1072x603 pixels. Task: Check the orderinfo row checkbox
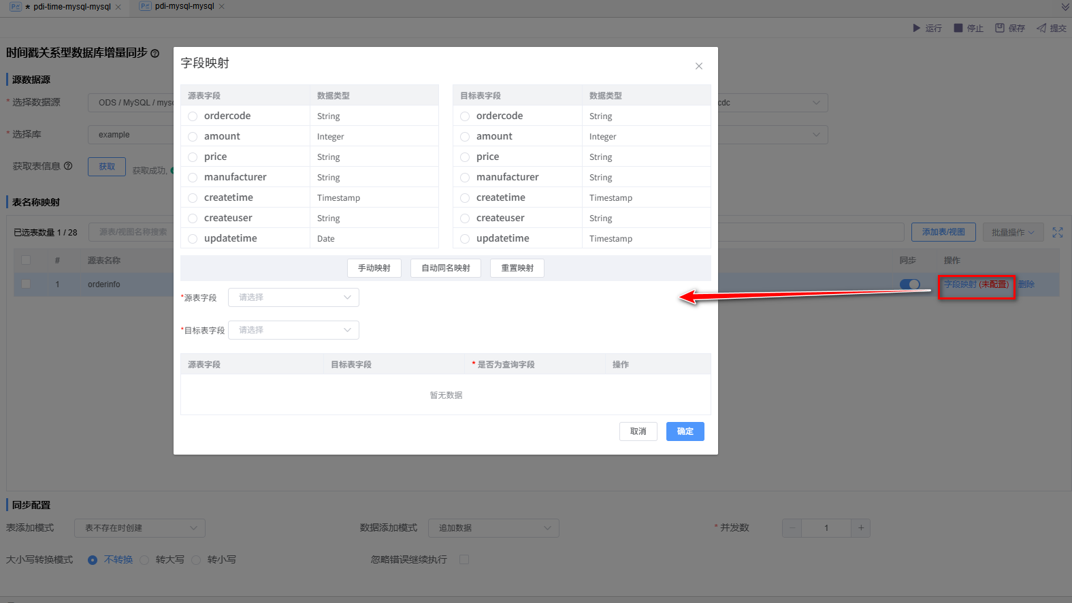[x=26, y=284]
